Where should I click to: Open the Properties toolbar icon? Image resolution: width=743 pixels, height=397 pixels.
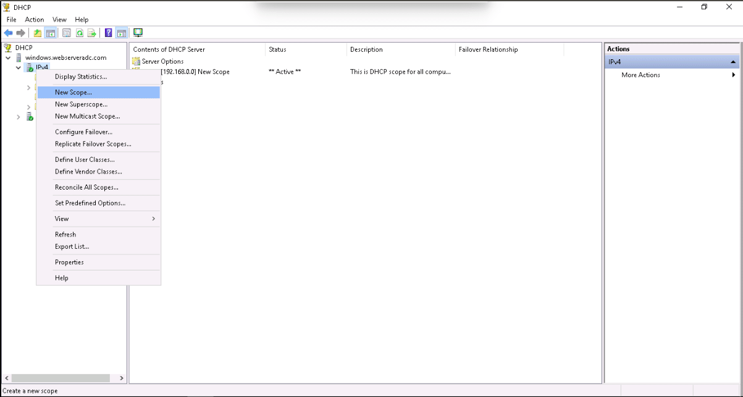coord(67,33)
